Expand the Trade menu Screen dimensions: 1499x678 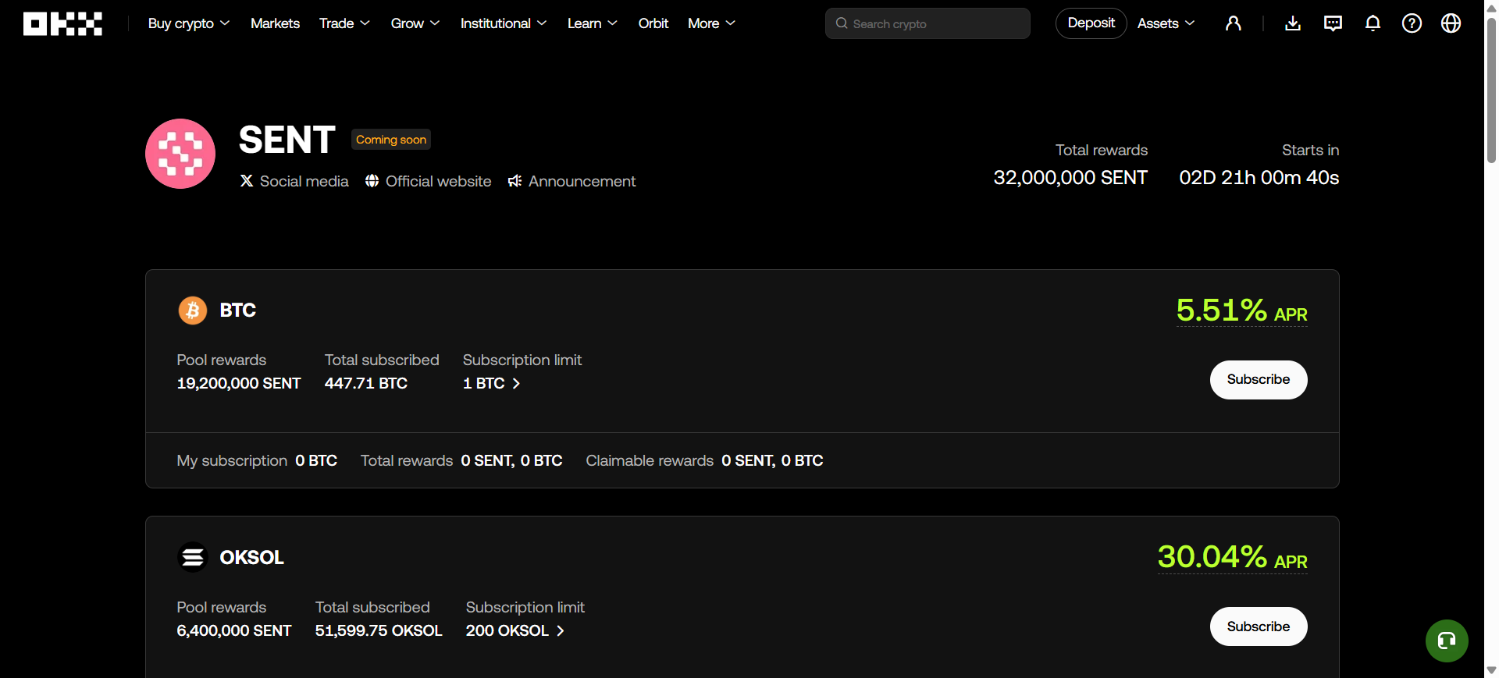click(x=344, y=23)
